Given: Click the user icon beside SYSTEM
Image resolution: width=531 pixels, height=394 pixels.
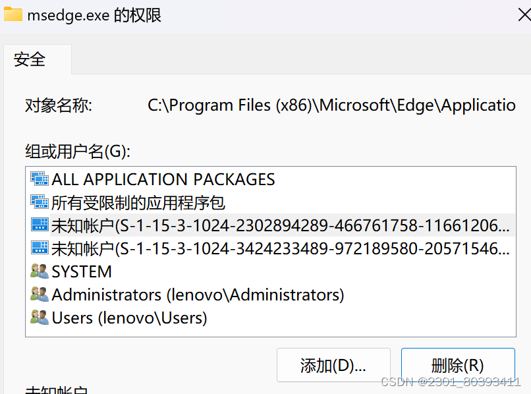Looking at the screenshot, I should pos(39,271).
